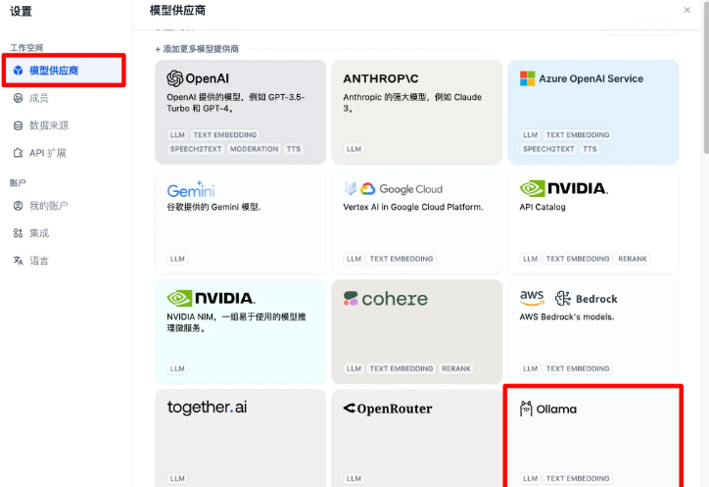The width and height of the screenshot is (709, 487).
Task: Click the MODERATION tag on the OpenAI card
Action: (x=254, y=149)
